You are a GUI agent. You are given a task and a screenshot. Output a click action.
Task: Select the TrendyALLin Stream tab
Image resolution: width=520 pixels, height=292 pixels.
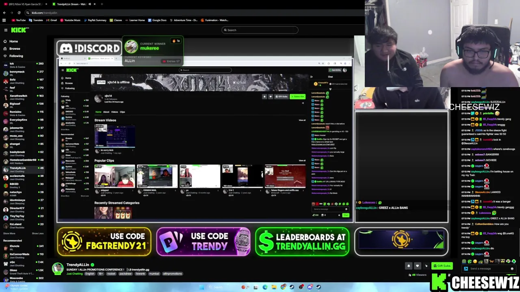pos(74,4)
